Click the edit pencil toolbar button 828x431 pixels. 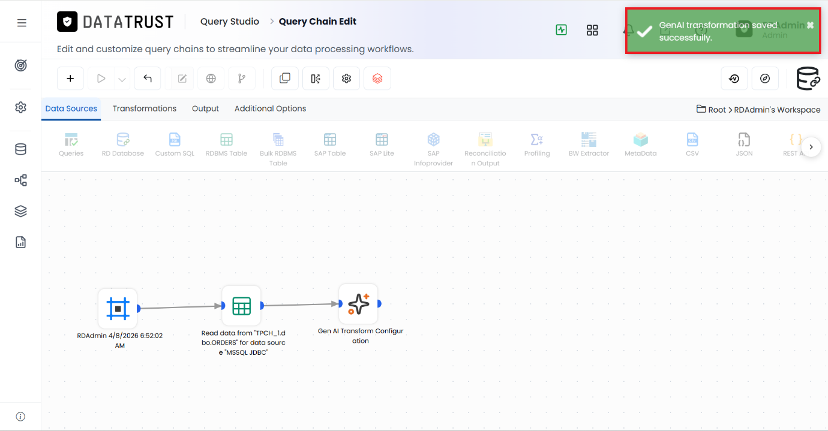[x=182, y=79]
